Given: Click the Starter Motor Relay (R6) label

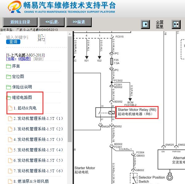Looking at the screenshot, I should [x=137, y=112].
